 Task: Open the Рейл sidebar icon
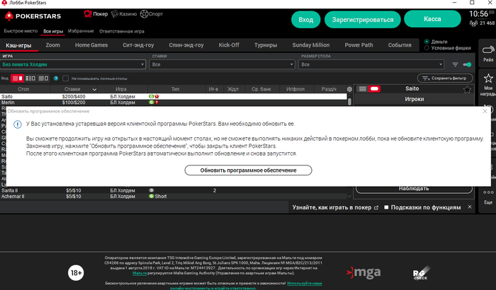(488, 50)
